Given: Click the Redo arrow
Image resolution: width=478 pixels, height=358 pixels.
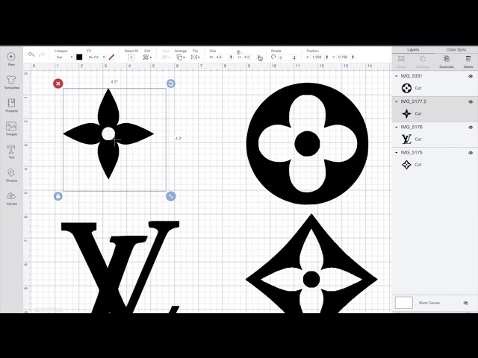Looking at the screenshot, I should click(x=42, y=54).
